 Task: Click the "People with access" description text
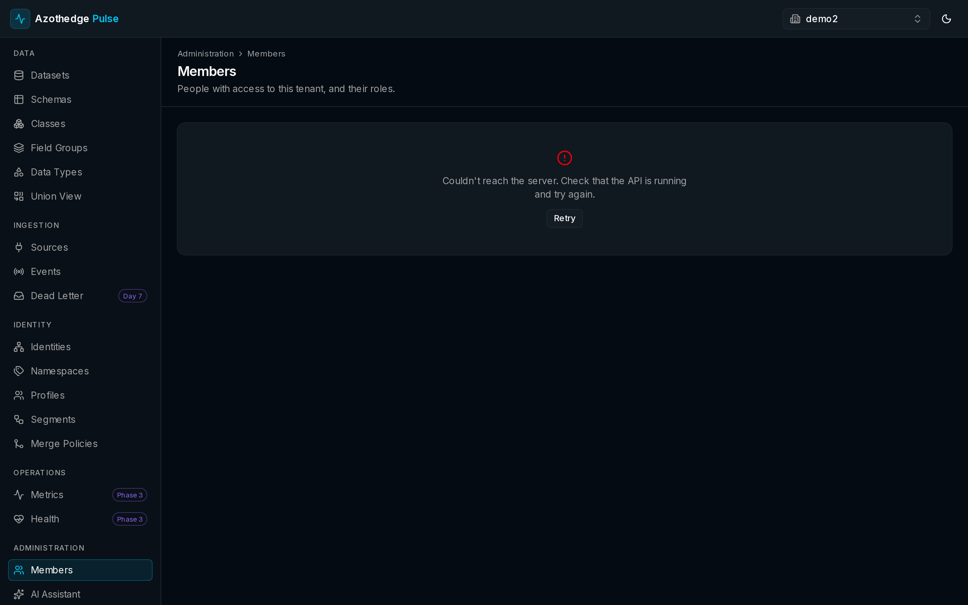286,89
